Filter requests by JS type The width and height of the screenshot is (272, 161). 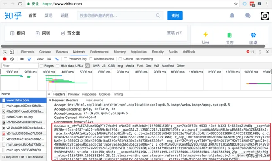(104, 66)
